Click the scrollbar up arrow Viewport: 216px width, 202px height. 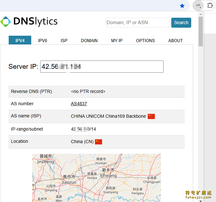tap(201, 14)
